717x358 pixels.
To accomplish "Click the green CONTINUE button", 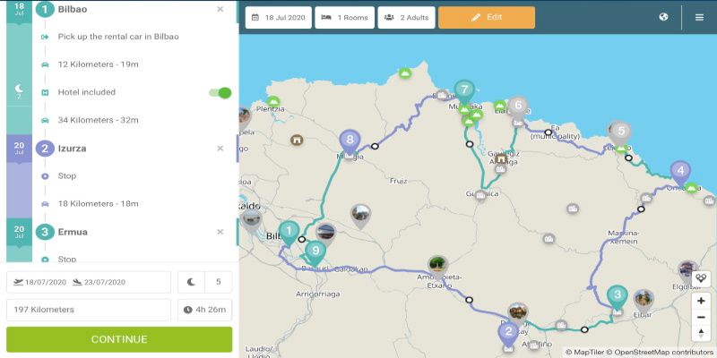I will tap(119, 339).
